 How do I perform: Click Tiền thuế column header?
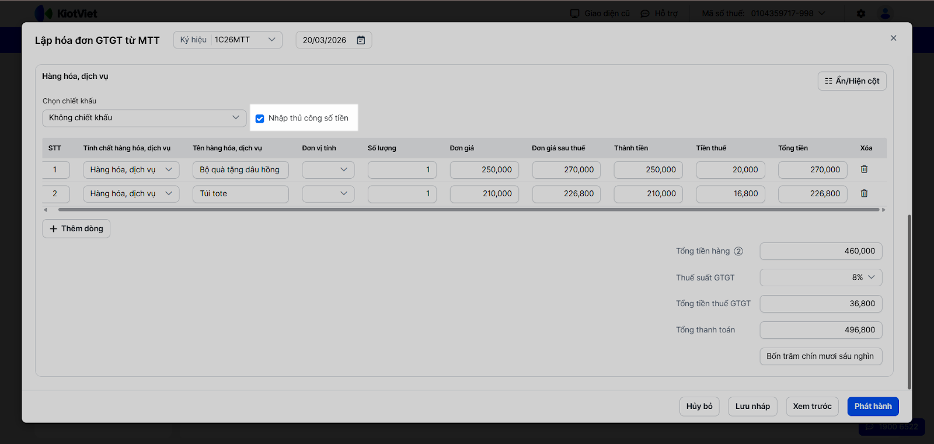[x=711, y=148]
